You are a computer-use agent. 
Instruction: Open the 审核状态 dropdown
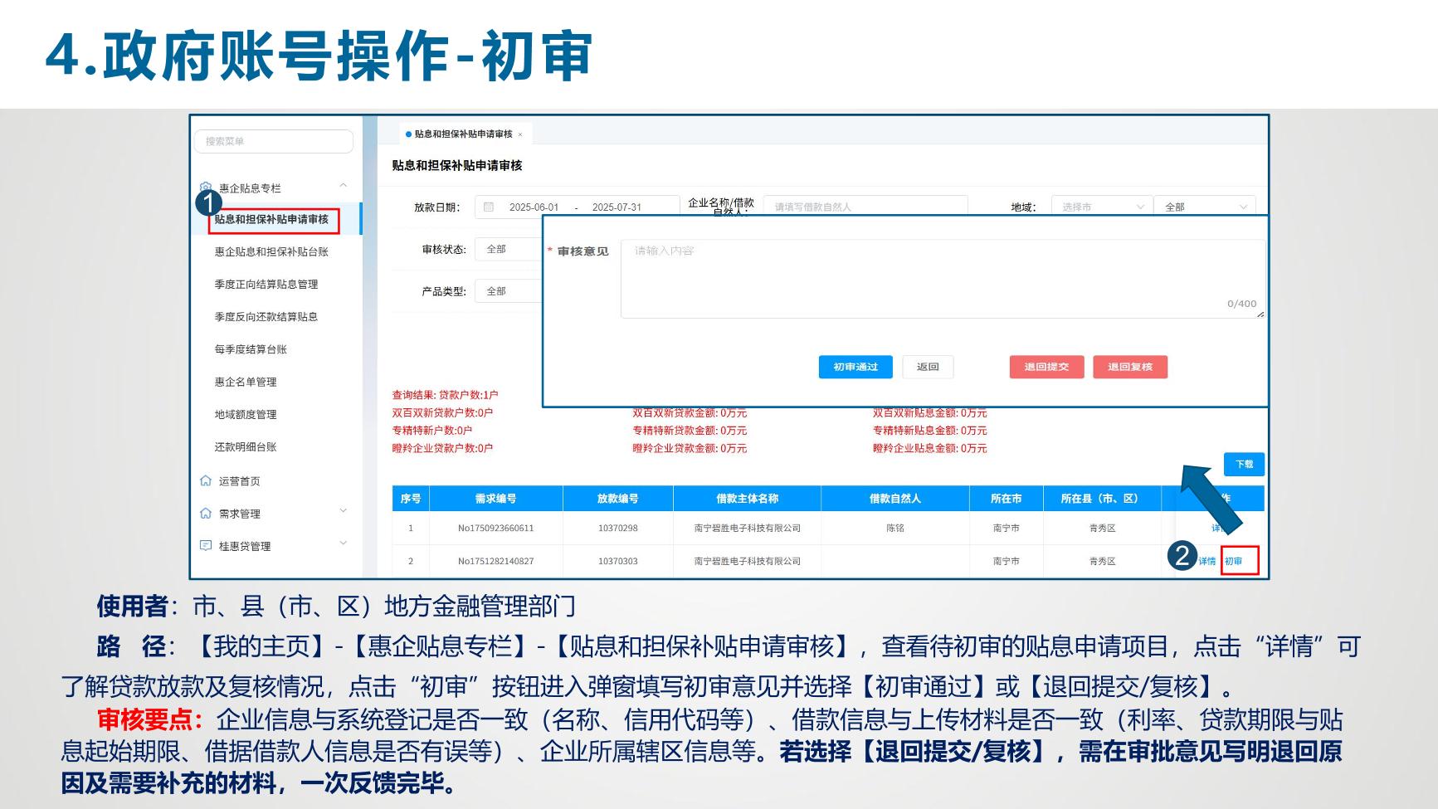click(x=508, y=249)
